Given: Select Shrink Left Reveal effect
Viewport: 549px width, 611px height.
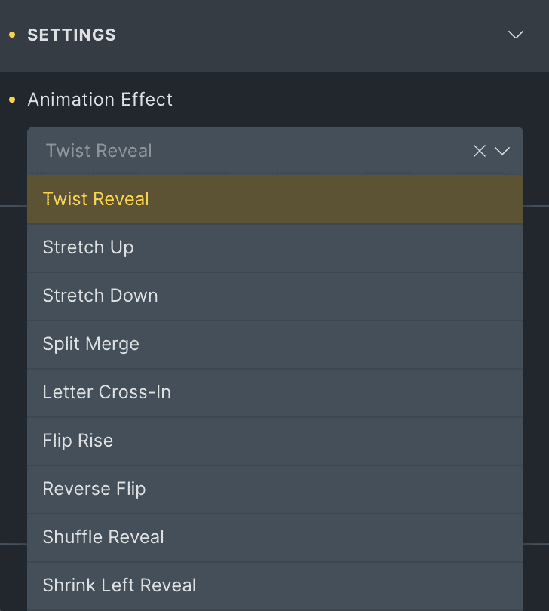Looking at the screenshot, I should tap(119, 585).
